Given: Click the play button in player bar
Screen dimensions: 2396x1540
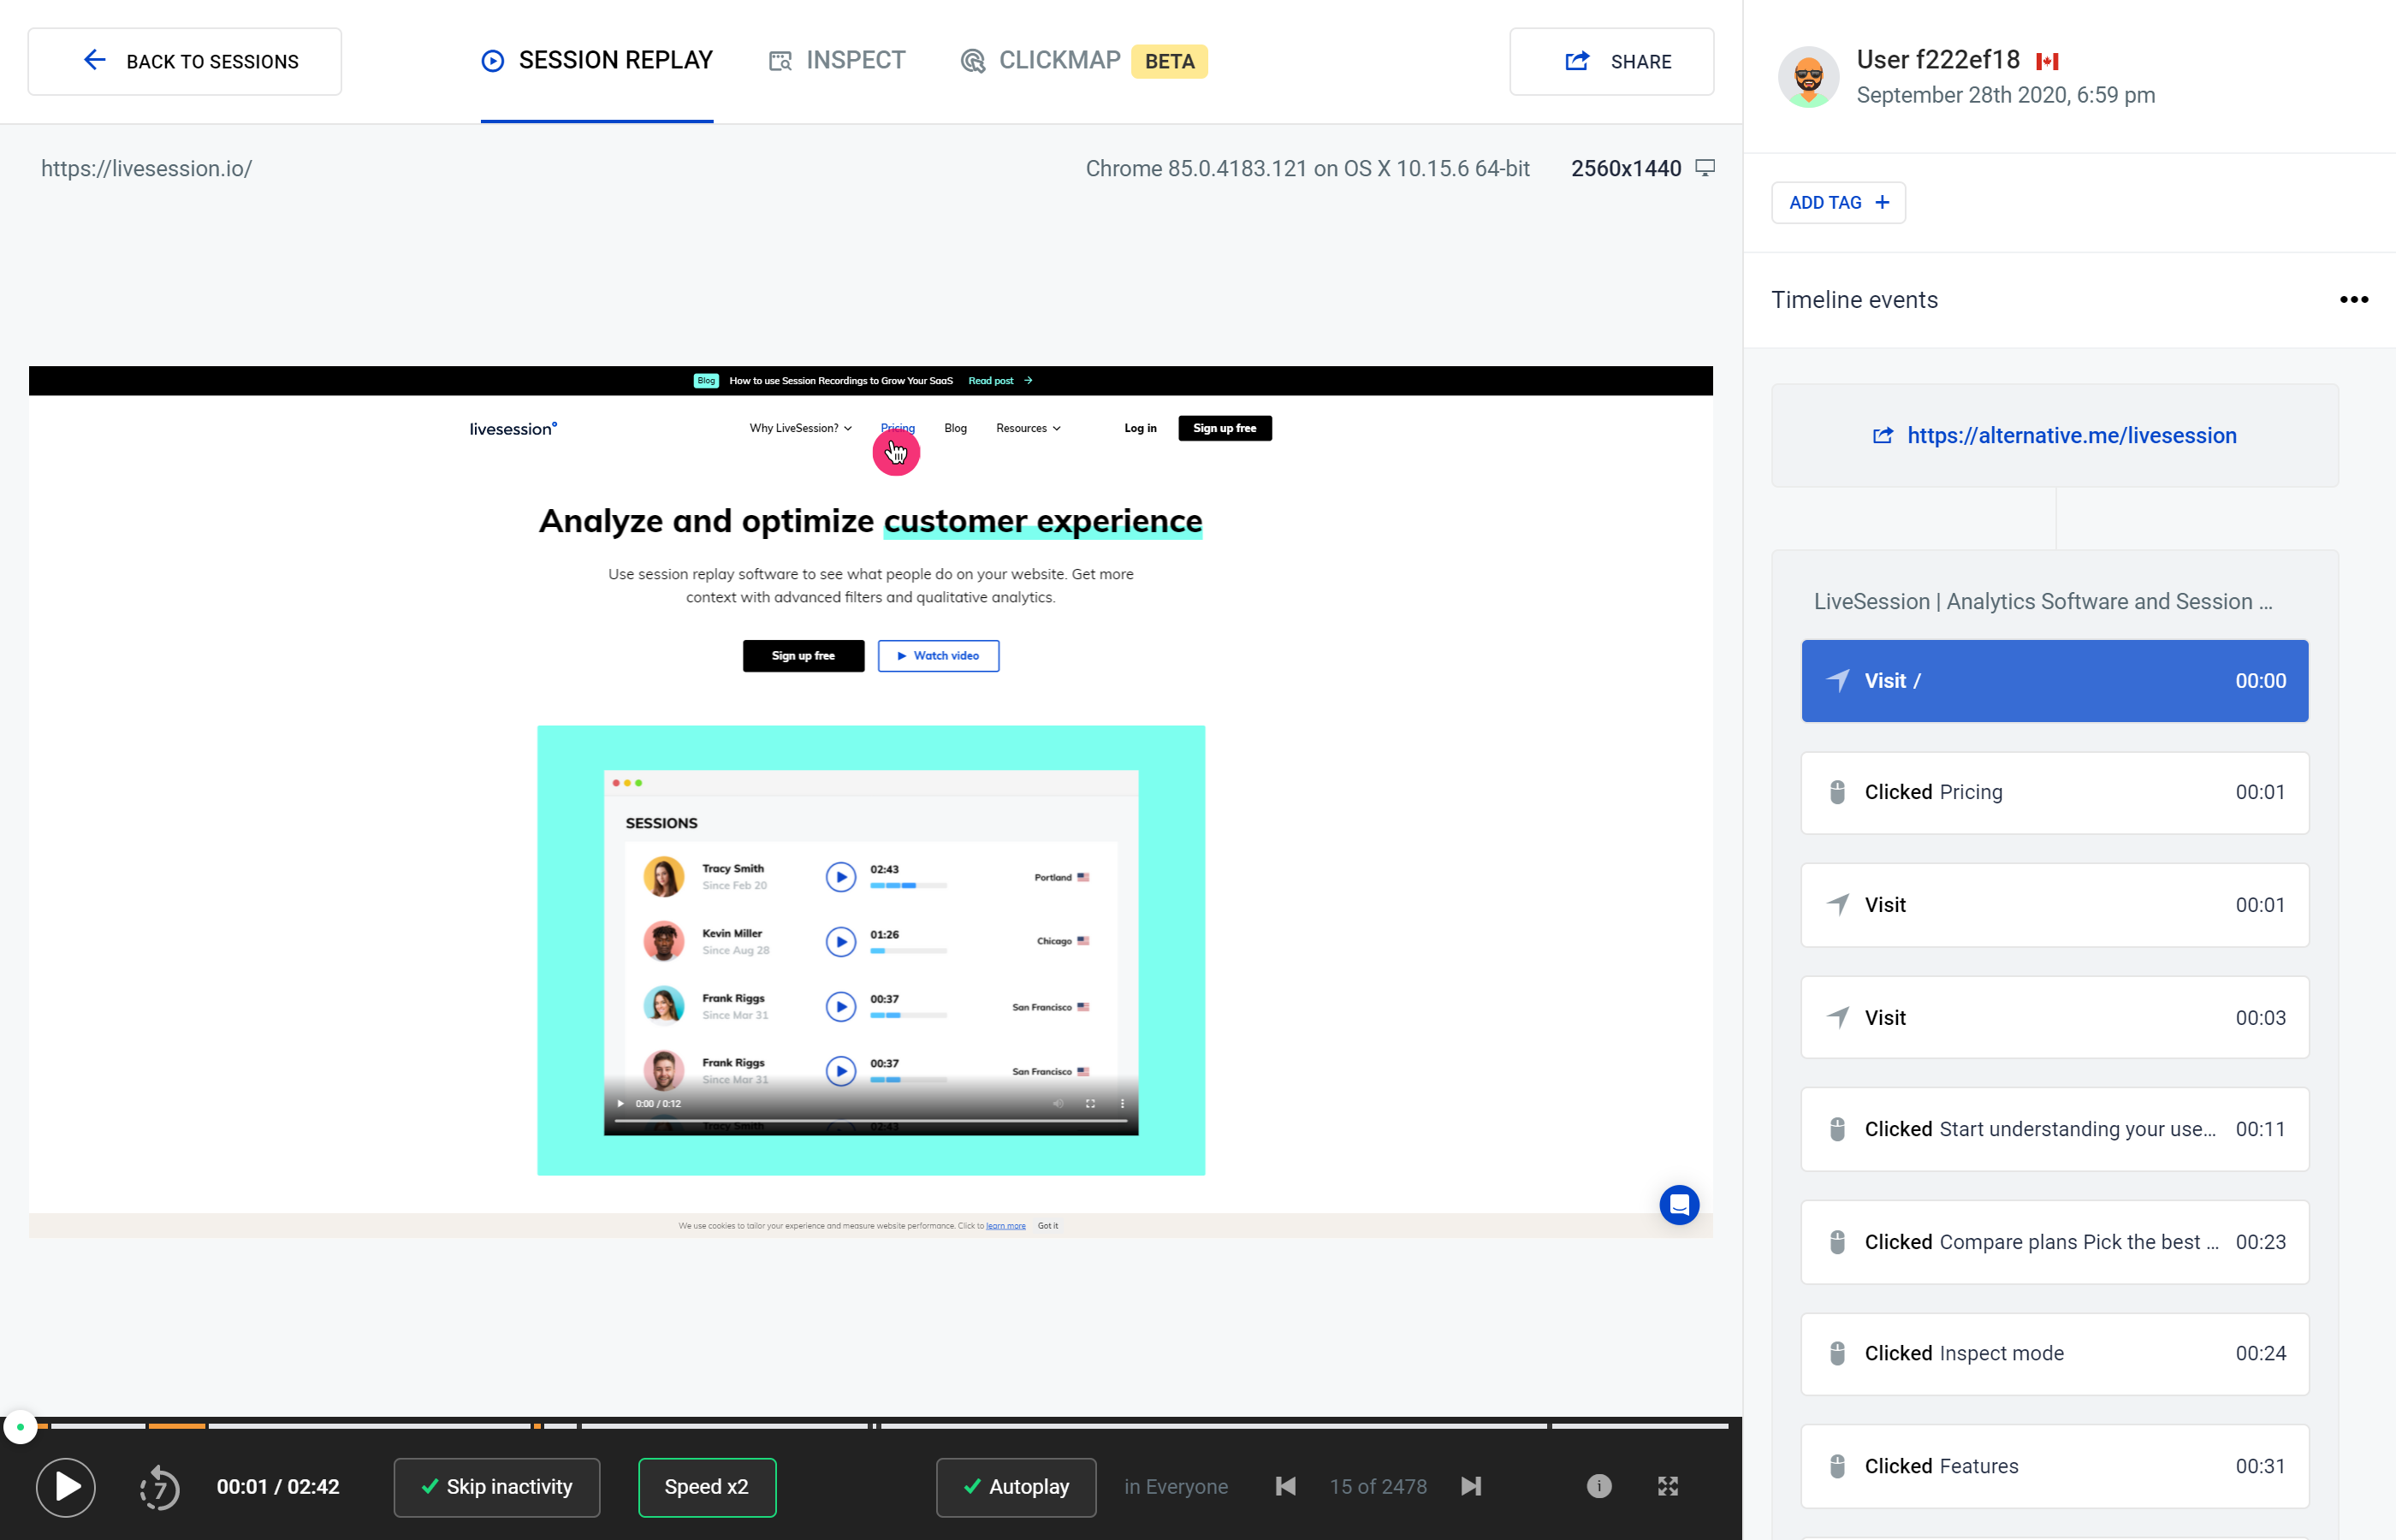Looking at the screenshot, I should point(66,1487).
